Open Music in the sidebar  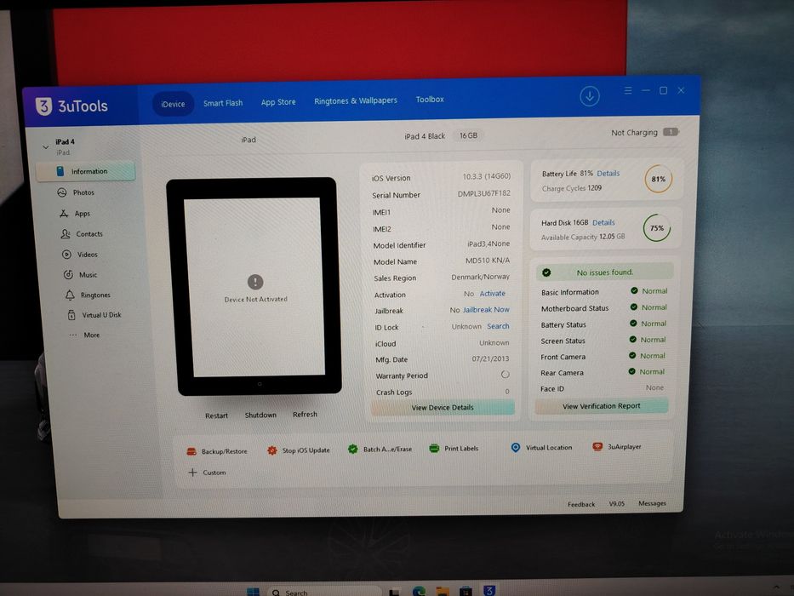click(80, 275)
